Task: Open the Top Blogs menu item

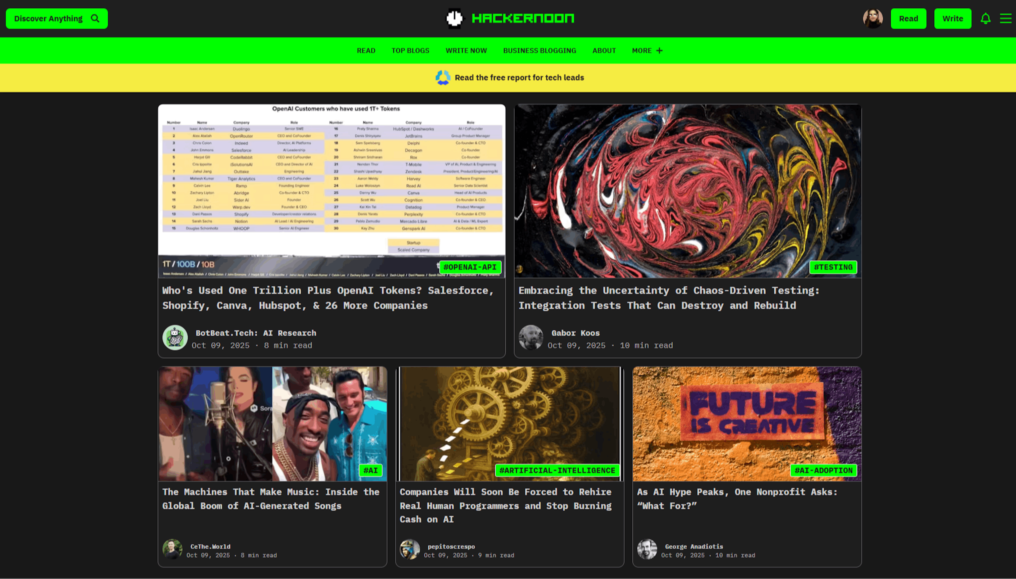Action: point(410,51)
